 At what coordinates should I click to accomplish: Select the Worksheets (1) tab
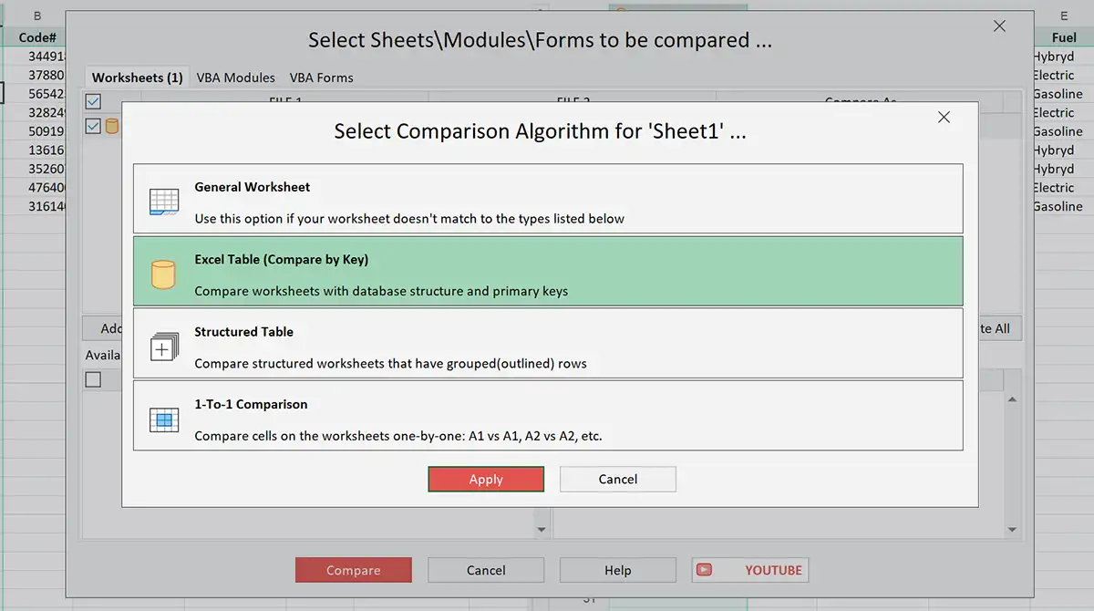[136, 78]
